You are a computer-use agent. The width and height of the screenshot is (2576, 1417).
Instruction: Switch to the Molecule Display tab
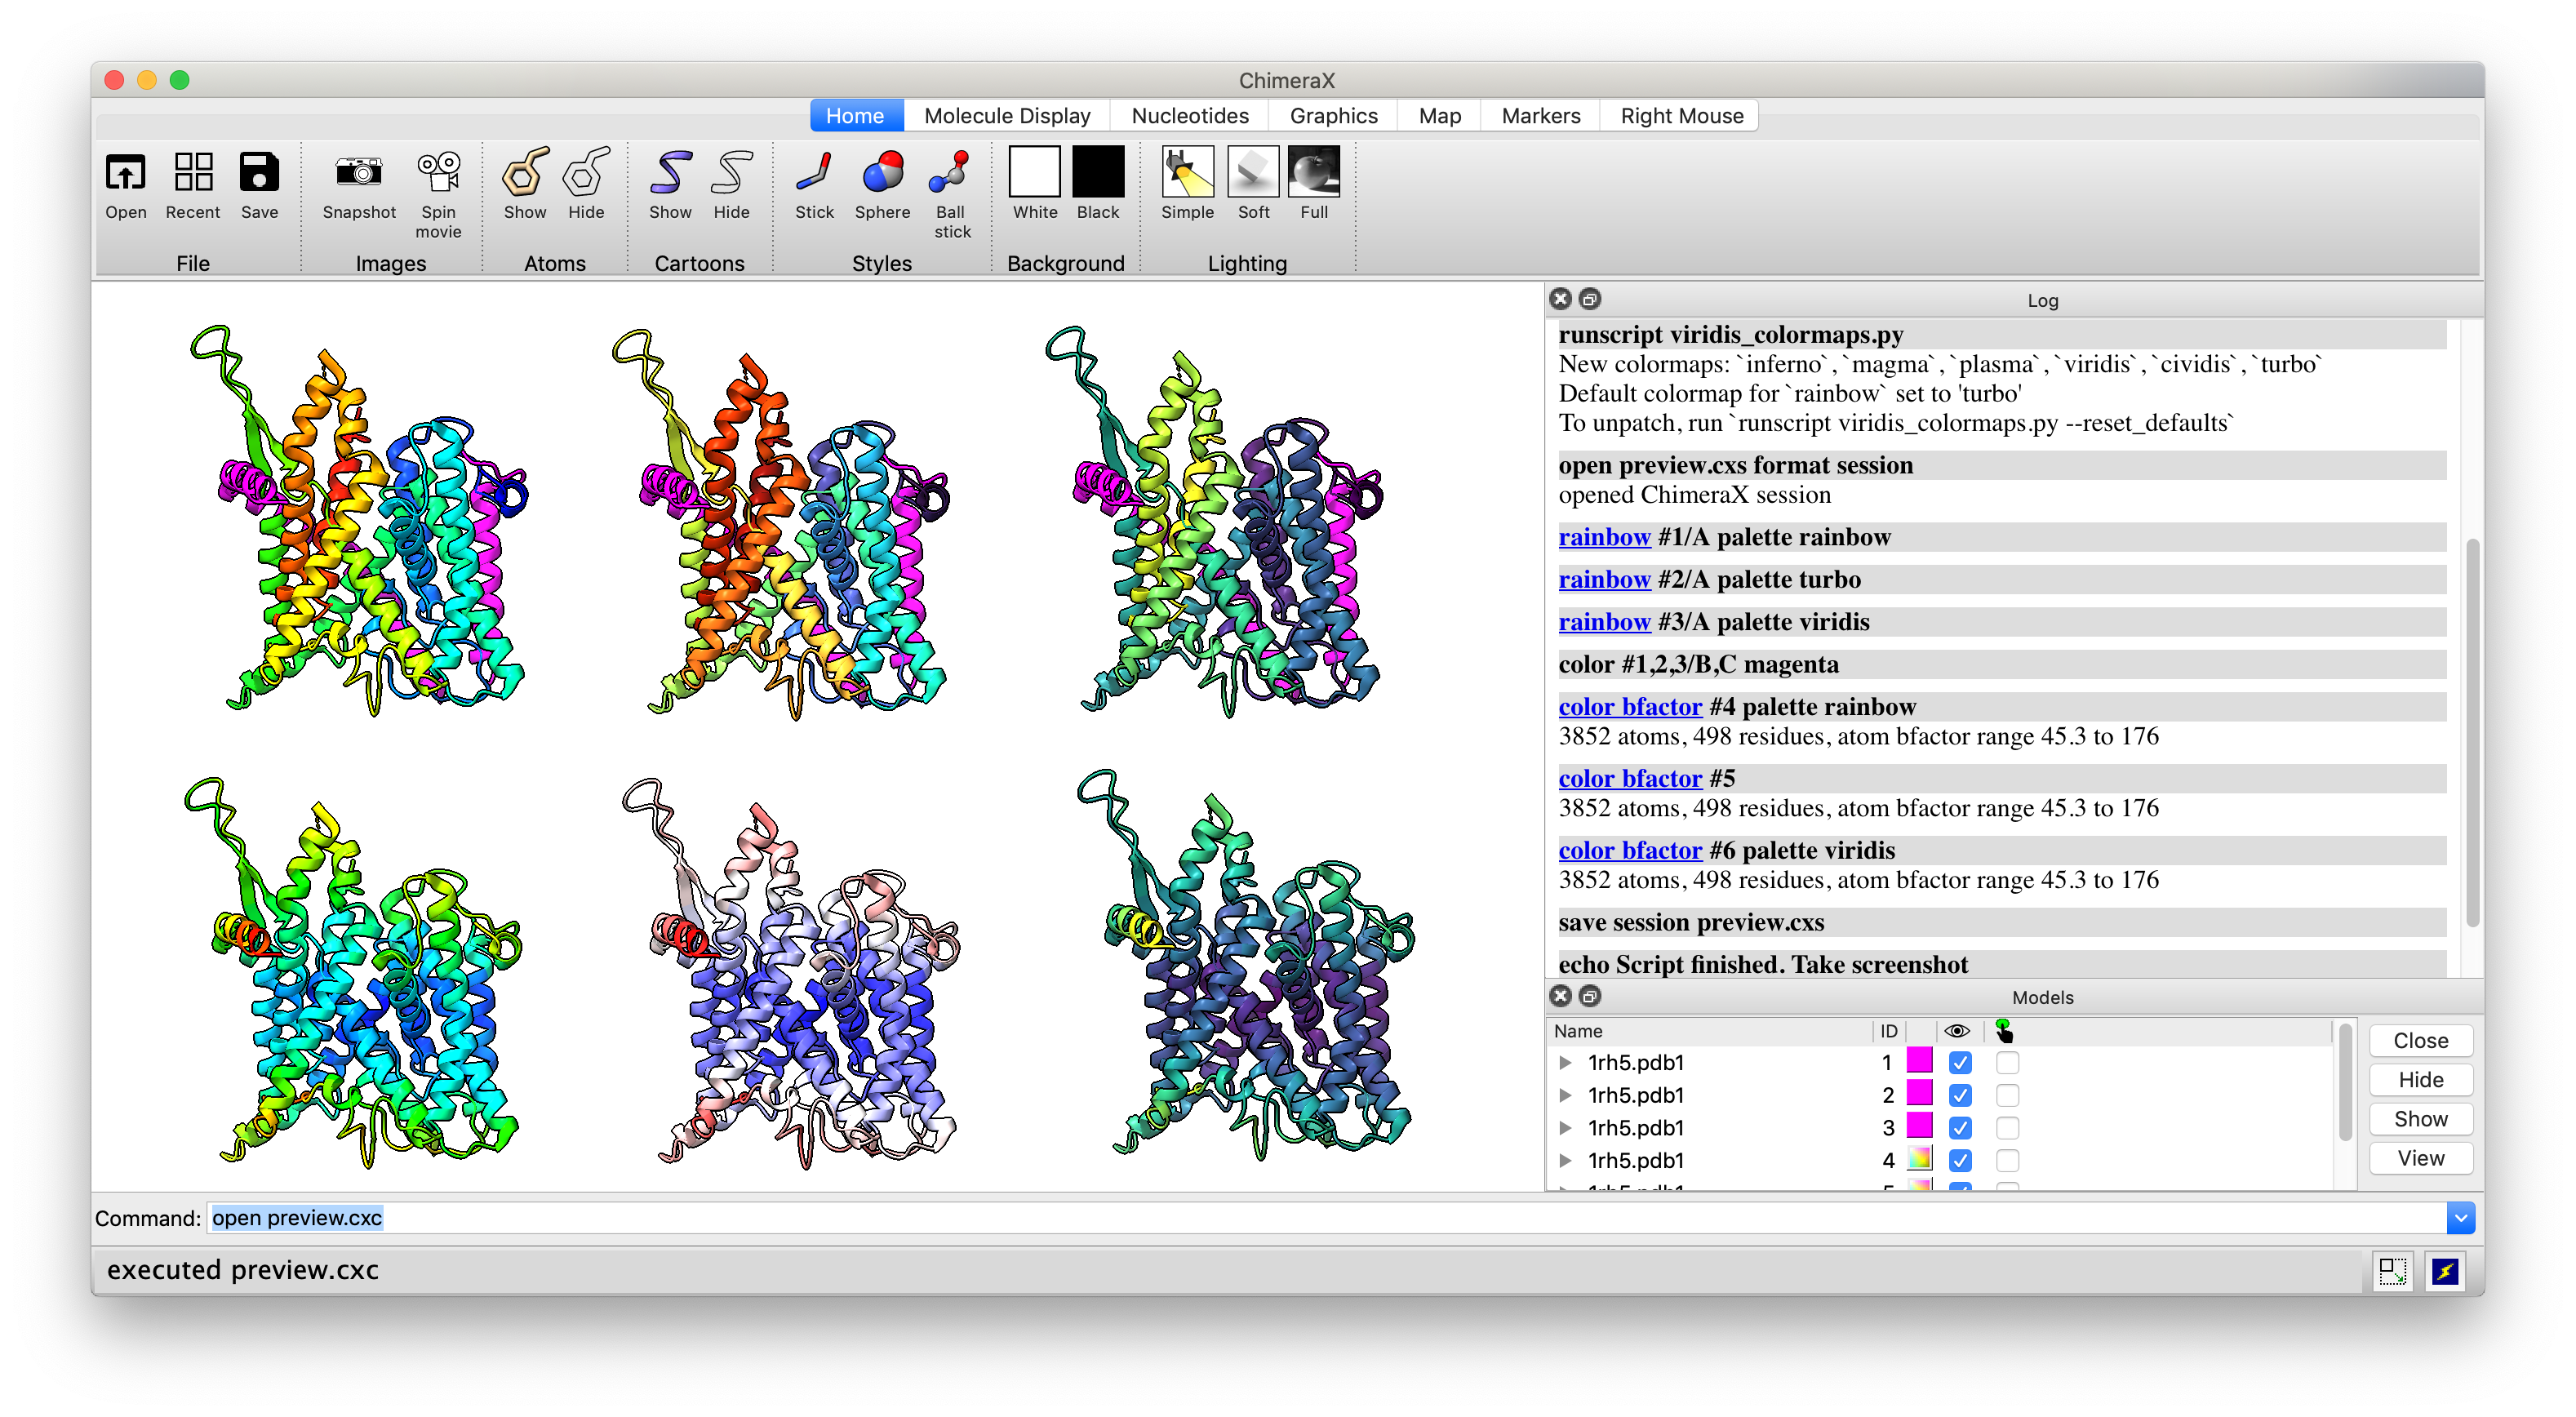(x=1006, y=116)
